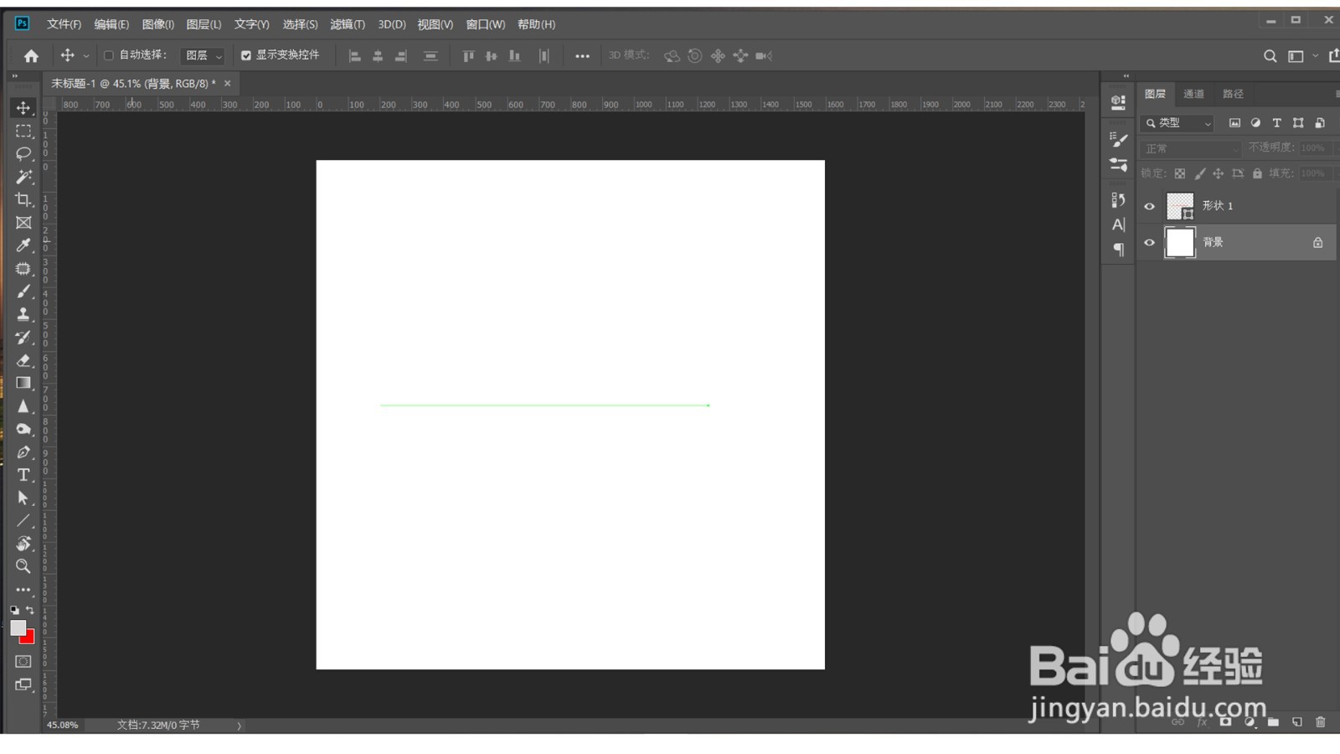Select the Eraser tool
Image resolution: width=1340 pixels, height=754 pixels.
23,360
